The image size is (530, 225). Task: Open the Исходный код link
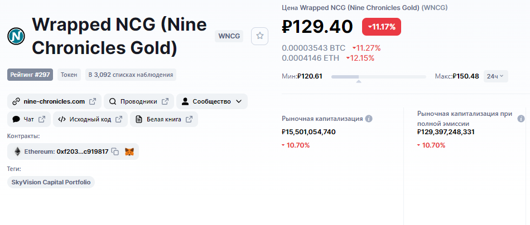tap(90, 119)
